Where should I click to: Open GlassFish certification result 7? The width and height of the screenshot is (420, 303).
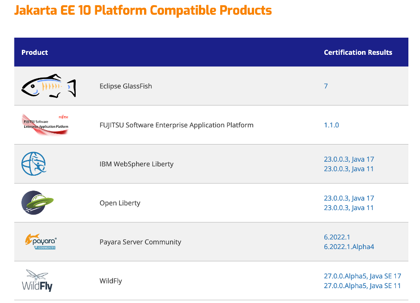325,86
